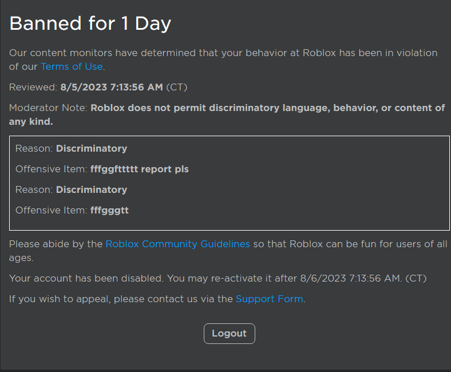Click the first 'Reason: Discriminatory' line
This screenshot has width=451, height=372.
pyautogui.click(x=72, y=148)
